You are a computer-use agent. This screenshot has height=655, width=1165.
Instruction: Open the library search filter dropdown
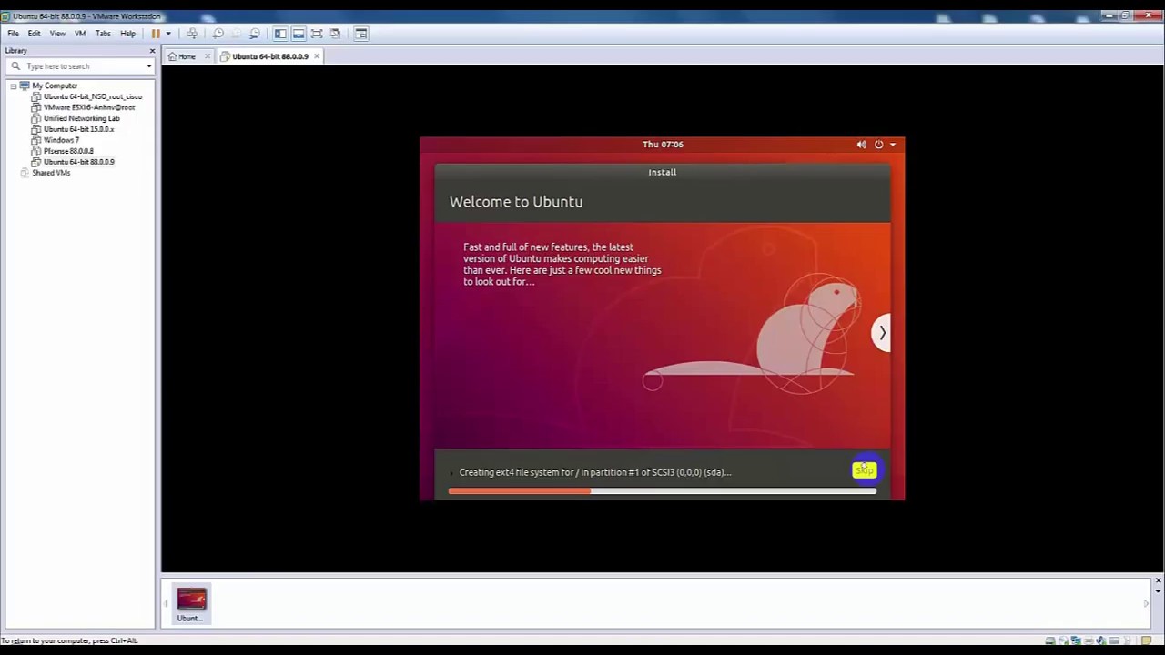[x=148, y=66]
